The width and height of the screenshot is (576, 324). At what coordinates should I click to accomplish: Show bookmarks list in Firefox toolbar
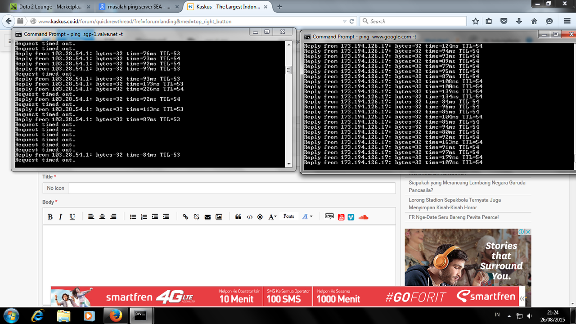coord(489,21)
